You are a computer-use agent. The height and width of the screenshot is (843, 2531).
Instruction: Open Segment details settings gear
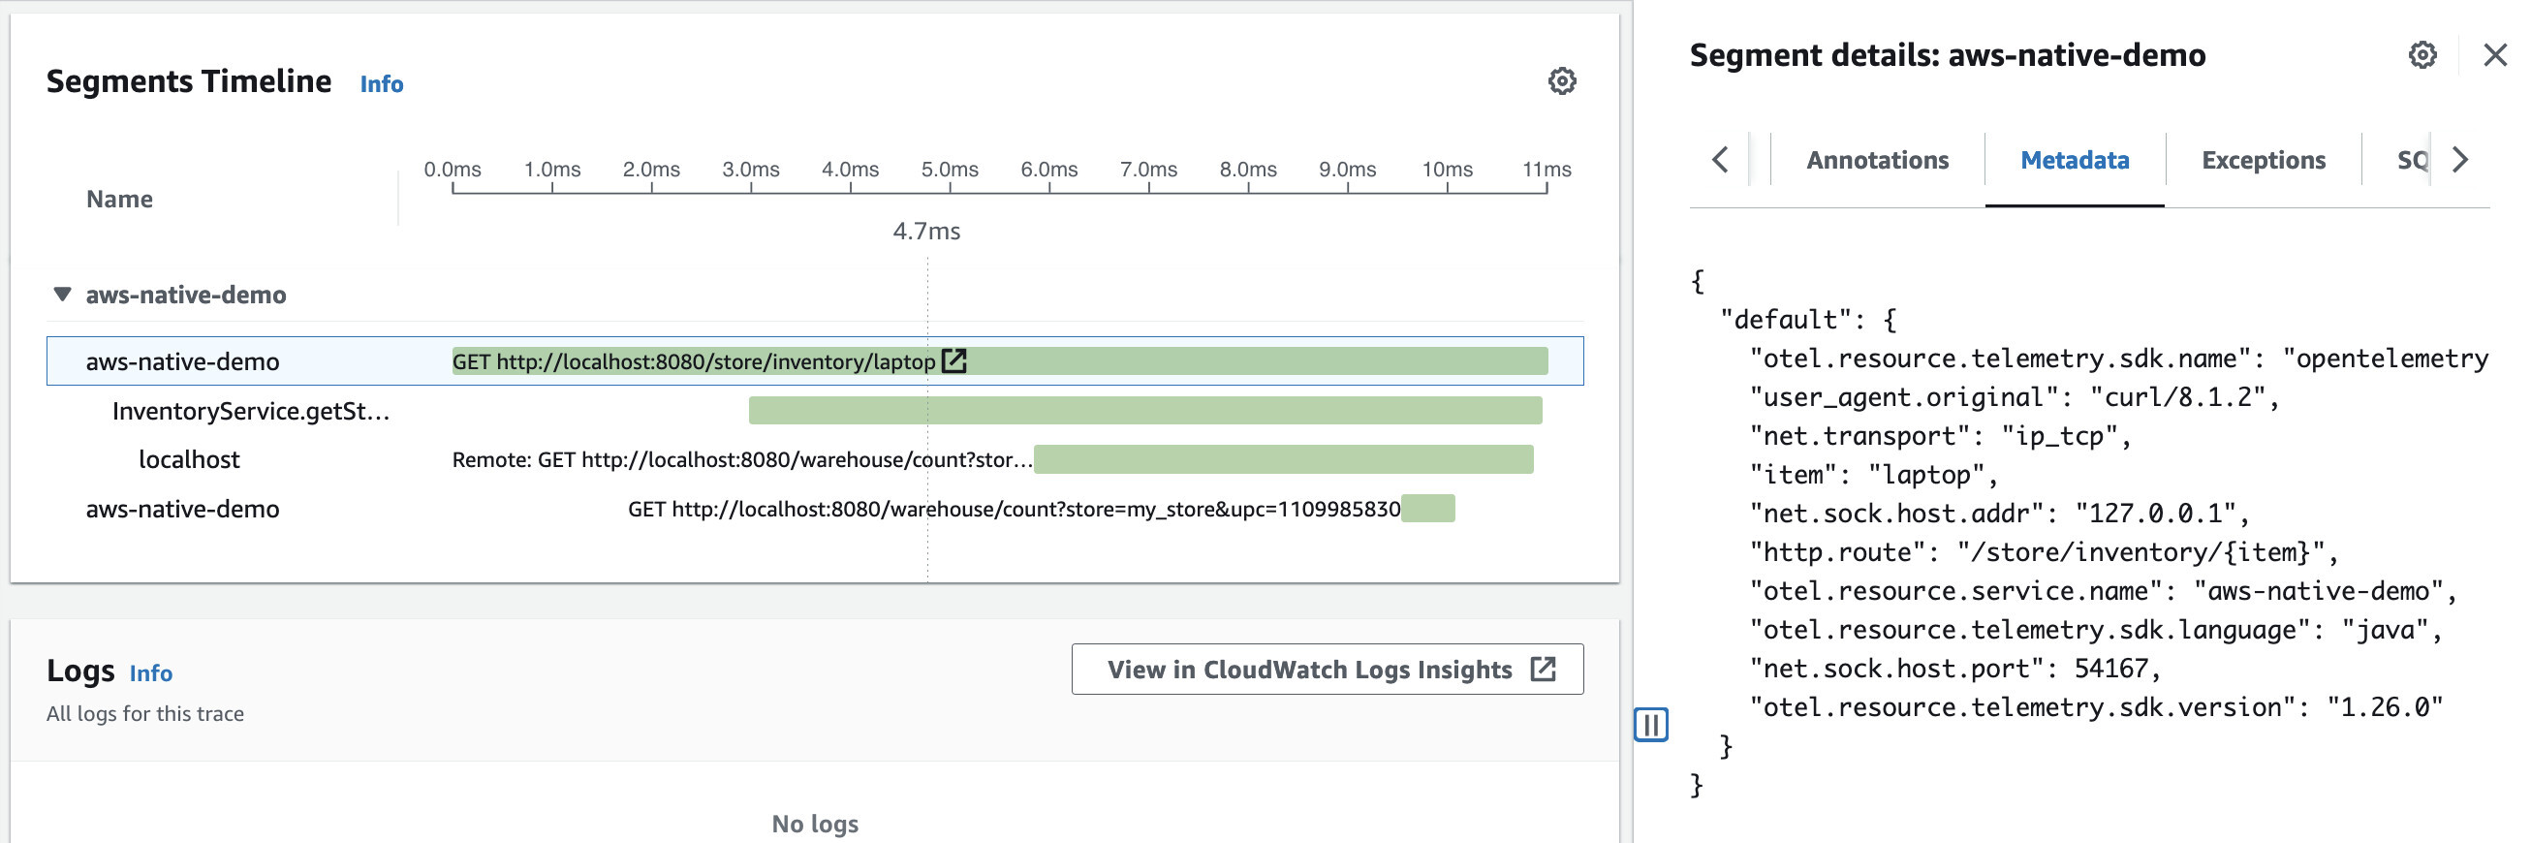tap(2422, 55)
